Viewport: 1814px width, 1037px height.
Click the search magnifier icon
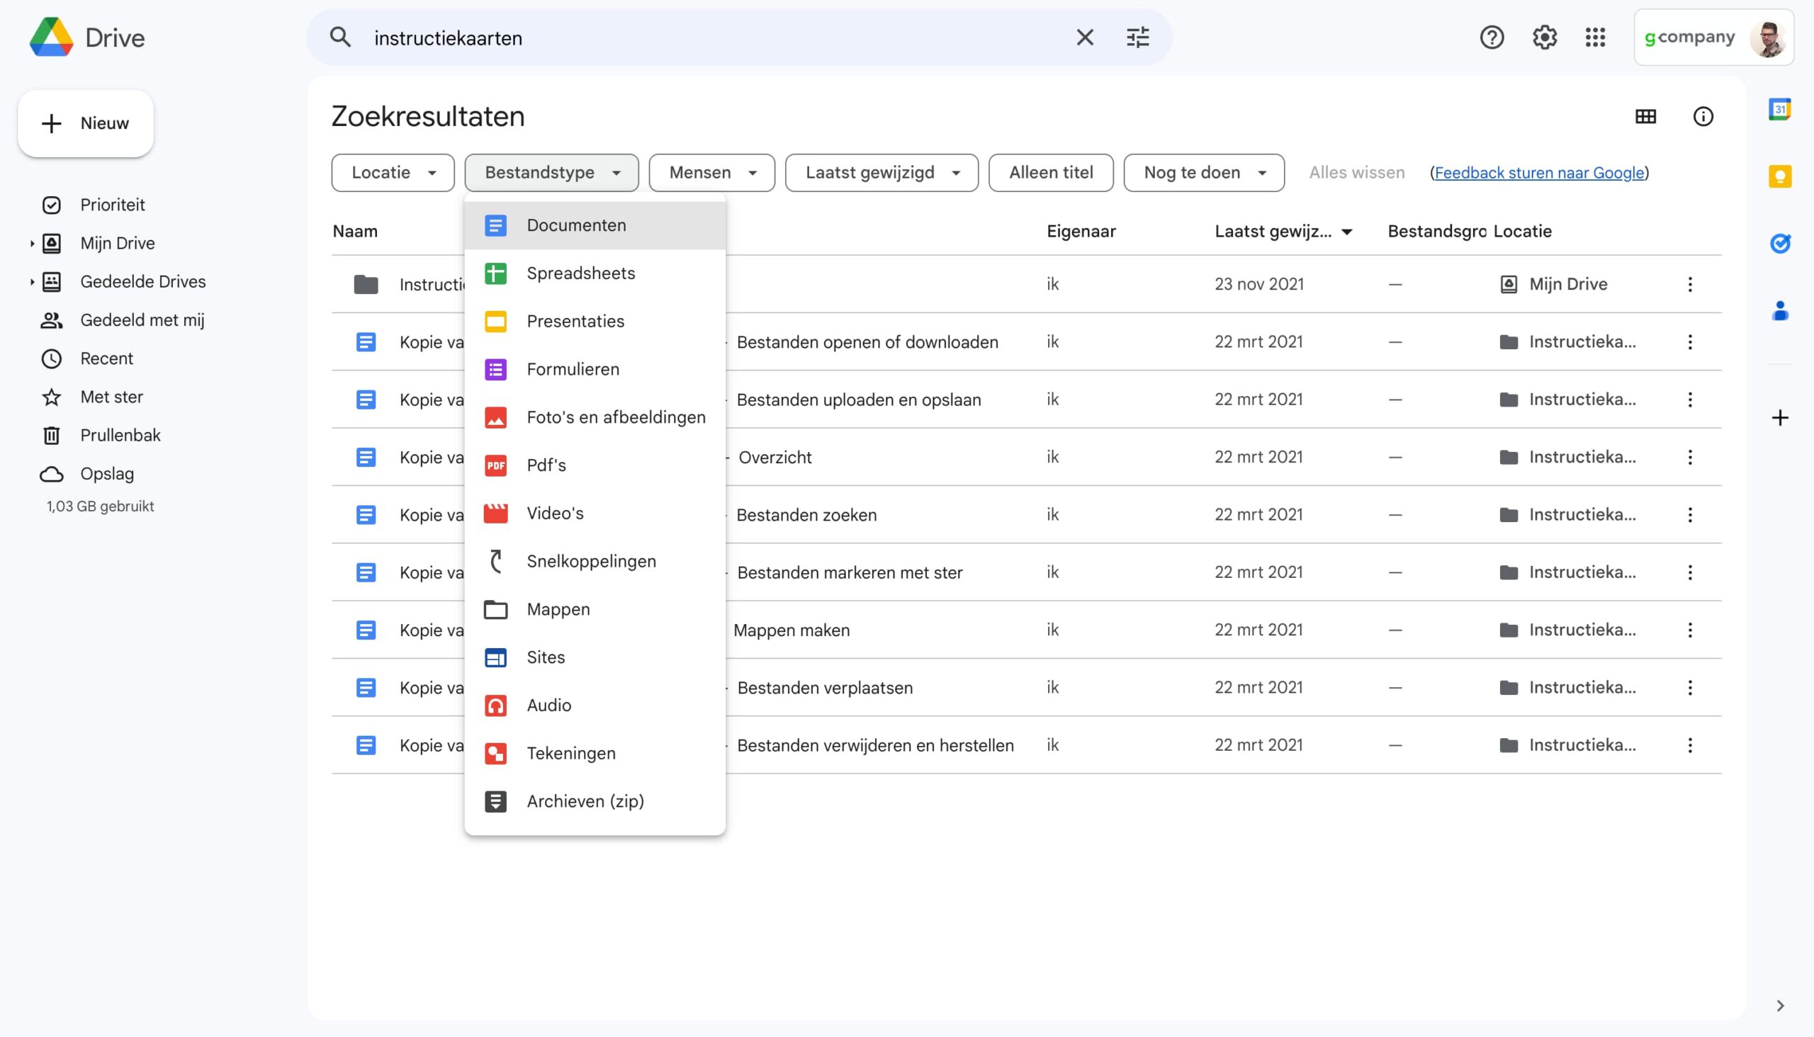pos(341,37)
